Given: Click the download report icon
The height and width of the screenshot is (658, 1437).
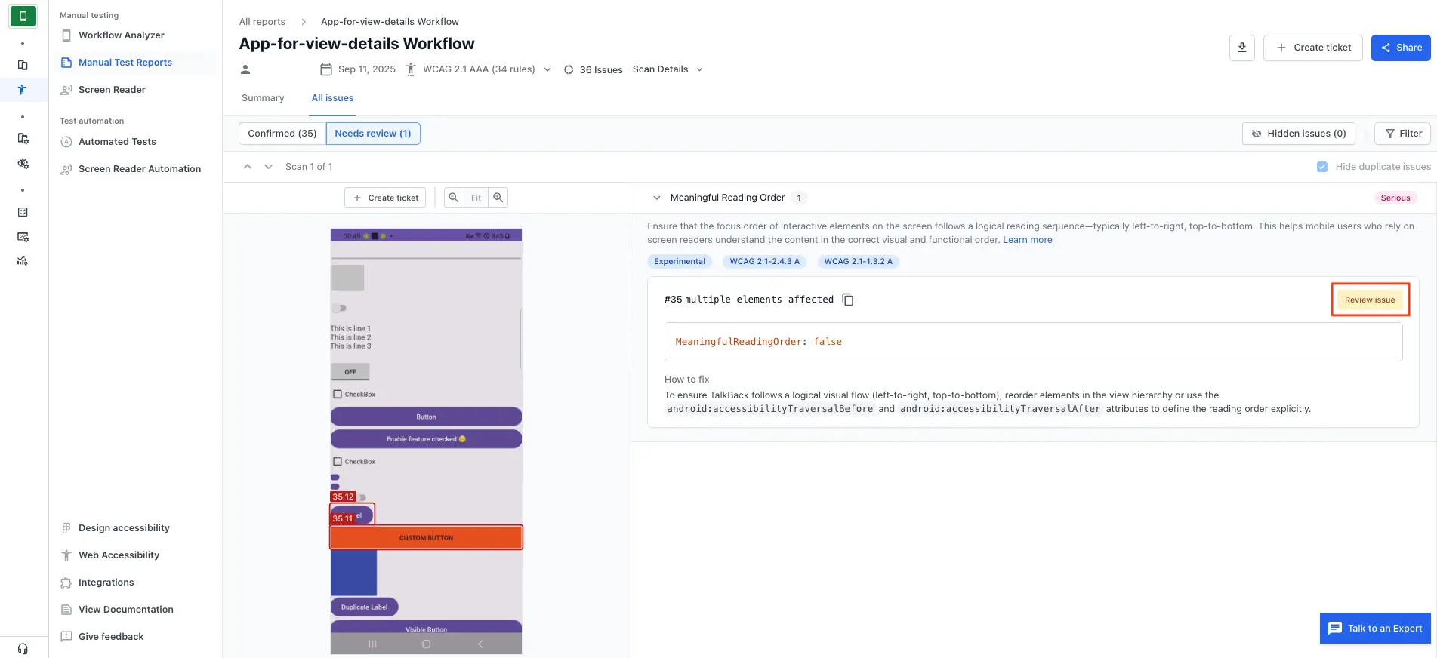Looking at the screenshot, I should tap(1241, 48).
